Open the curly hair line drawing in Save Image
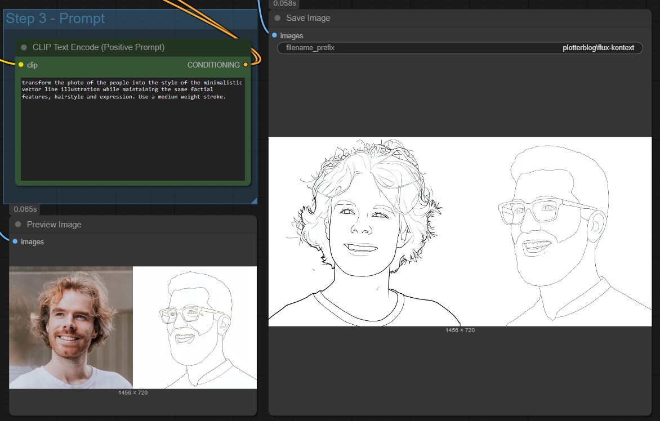660x421 pixels. point(364,231)
